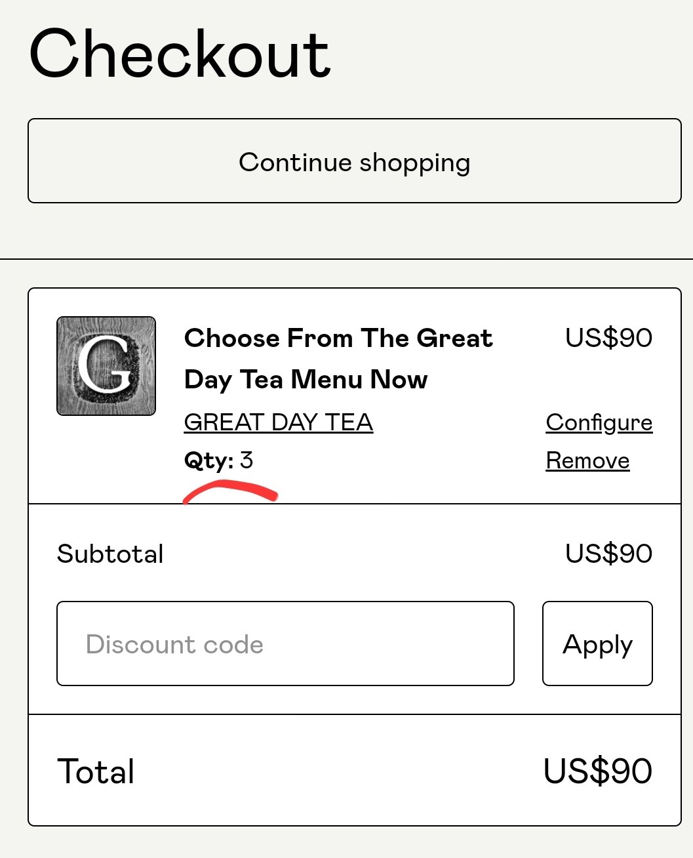Click the quantity number 3
Viewport: 693px width, 858px height.
tap(247, 460)
